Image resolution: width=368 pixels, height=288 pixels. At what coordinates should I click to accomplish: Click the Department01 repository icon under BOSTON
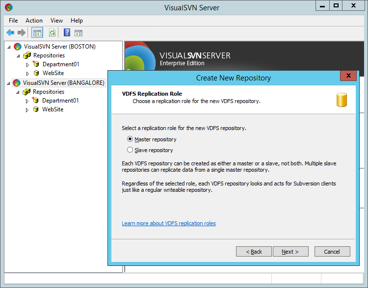[x=36, y=64]
